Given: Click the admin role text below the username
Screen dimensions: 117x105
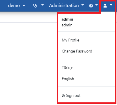Looking at the screenshot, I should (67, 25).
